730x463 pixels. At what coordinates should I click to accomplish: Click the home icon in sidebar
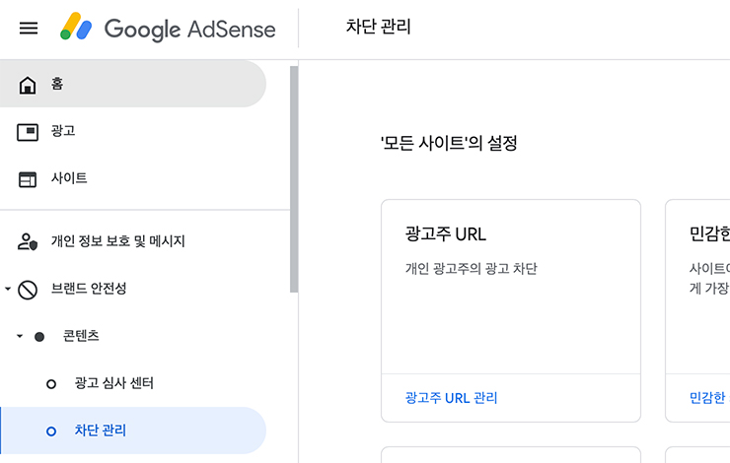click(x=28, y=85)
